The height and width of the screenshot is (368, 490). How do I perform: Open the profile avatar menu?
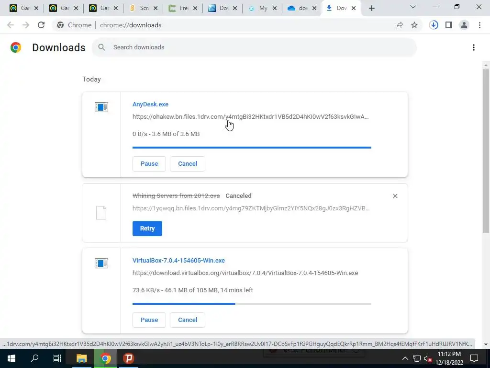tap(464, 25)
